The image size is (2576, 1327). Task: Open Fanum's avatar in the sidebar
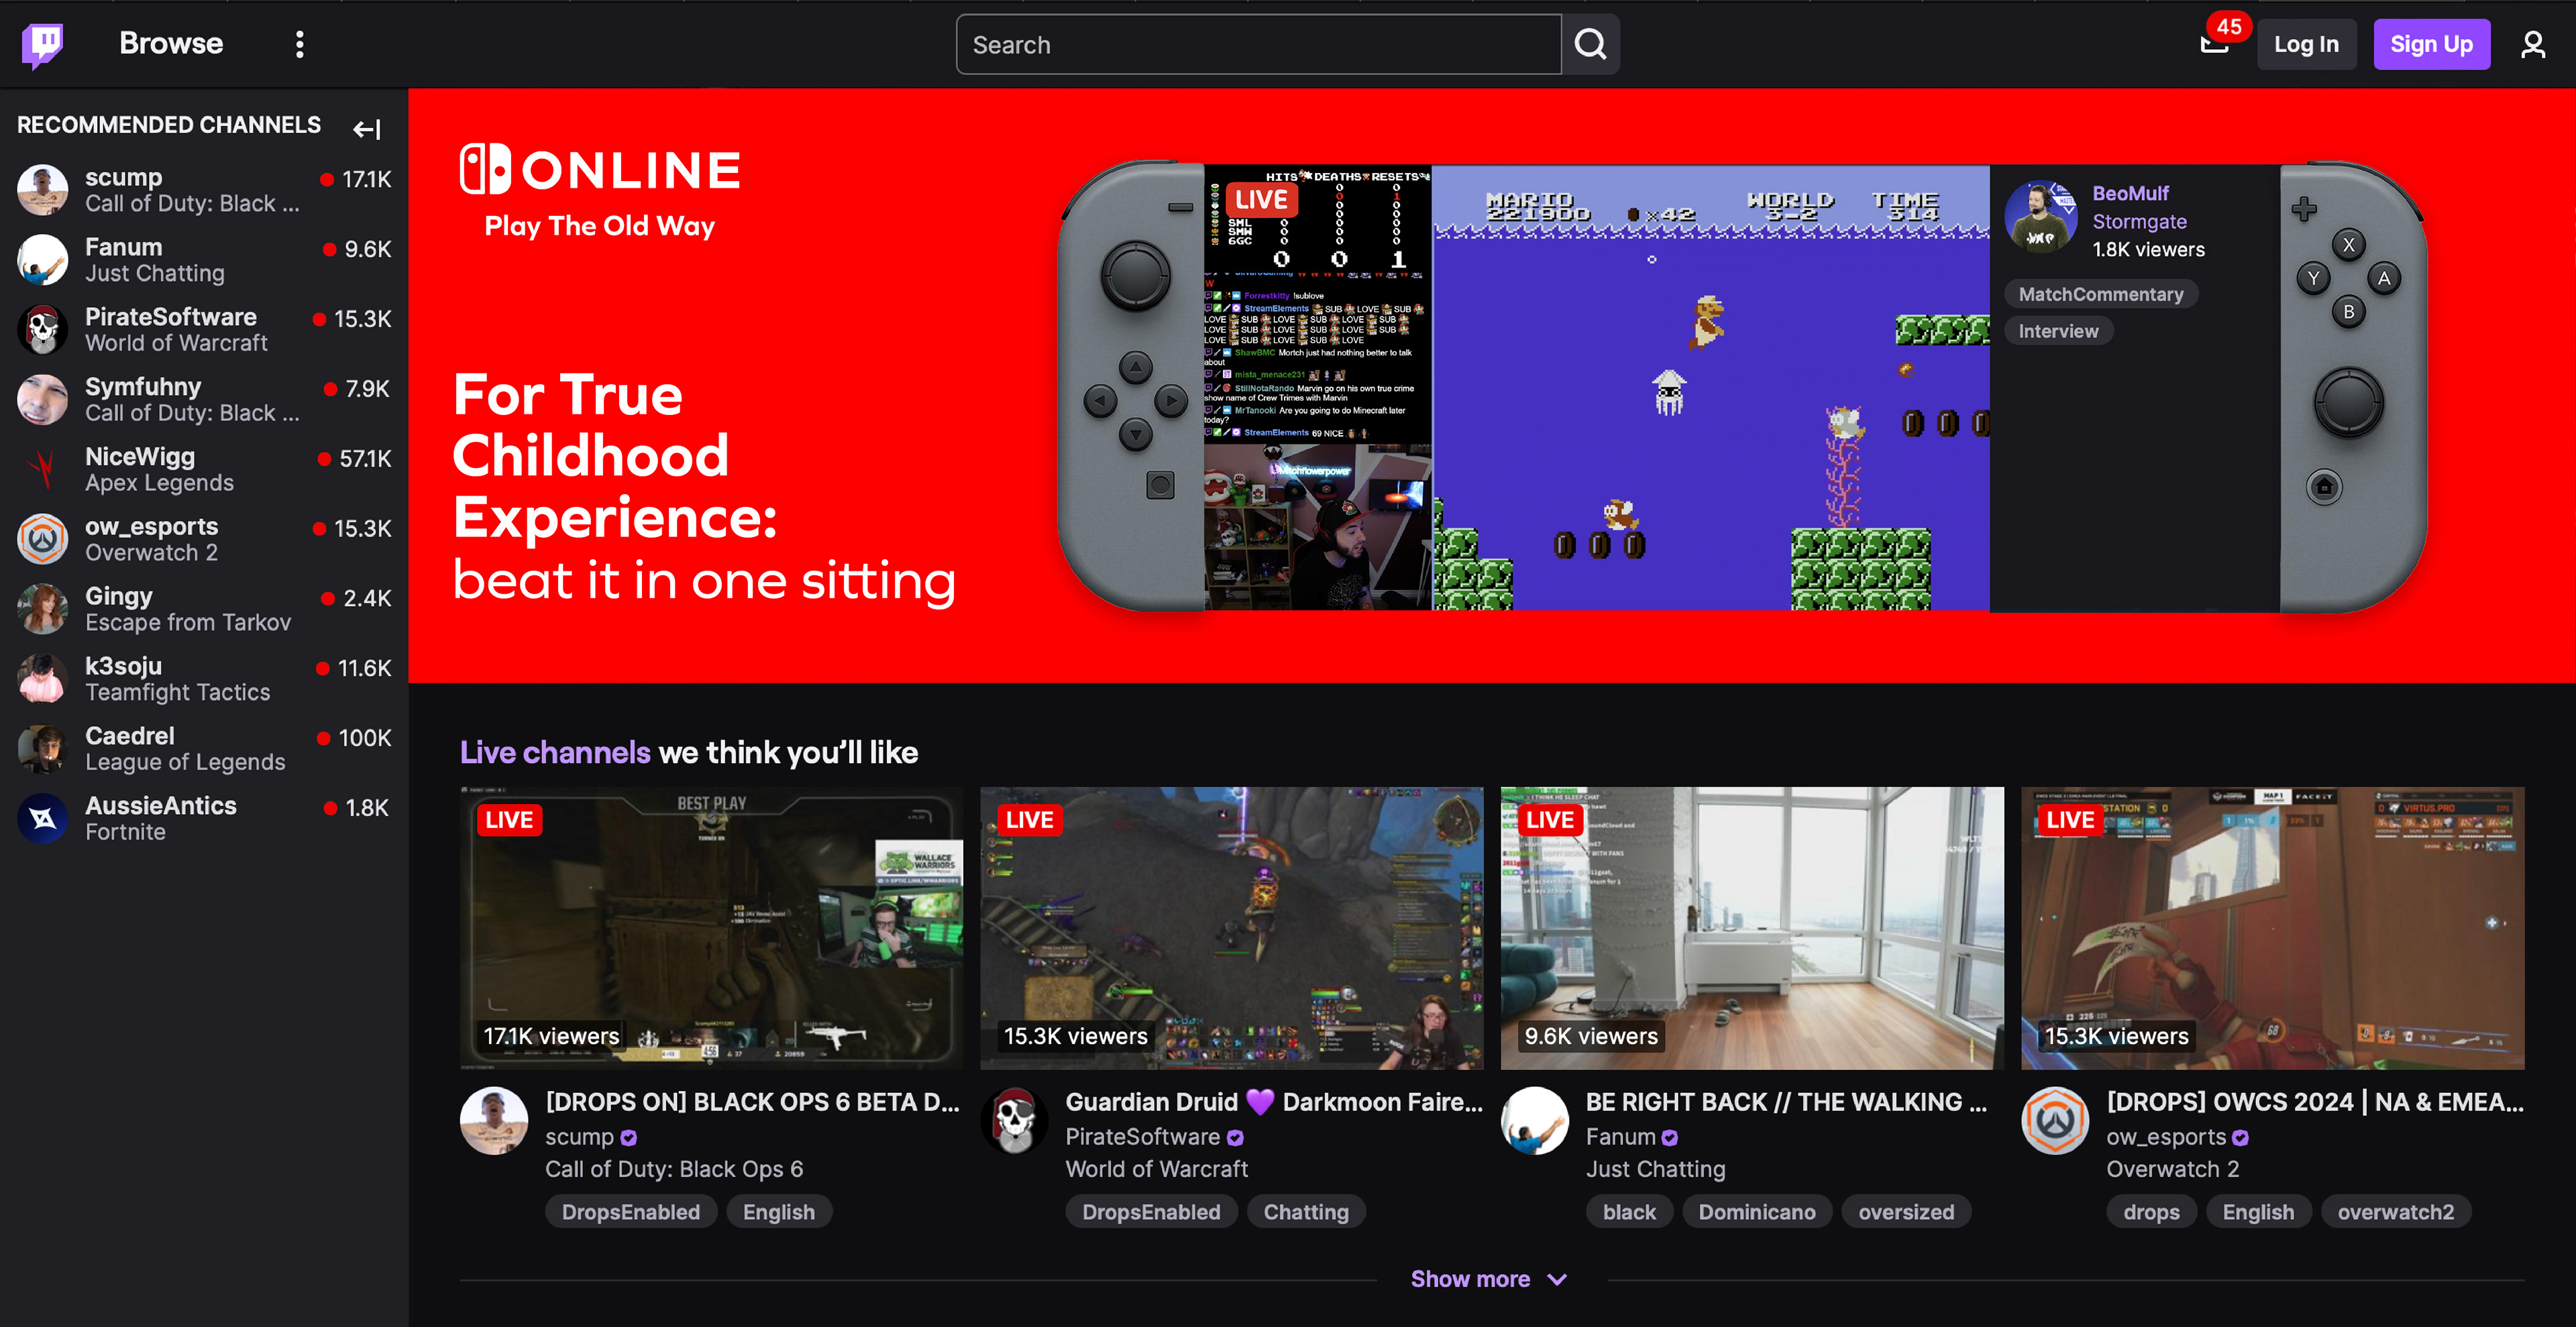[42, 259]
